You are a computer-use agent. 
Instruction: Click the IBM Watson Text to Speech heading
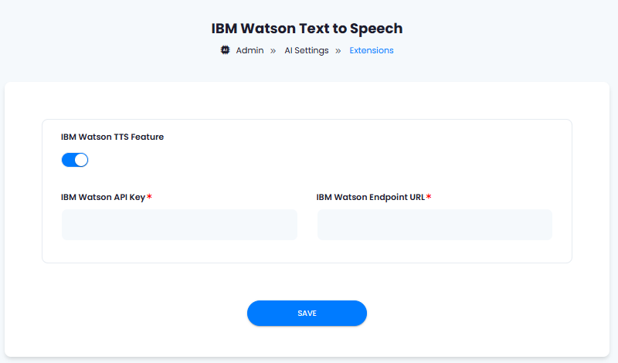click(307, 29)
